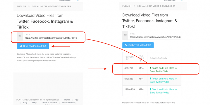Screen dimensions: 210x105
Task: Open PUBLISH breadcrumb in the left screenshot
Action: click(x=22, y=6)
